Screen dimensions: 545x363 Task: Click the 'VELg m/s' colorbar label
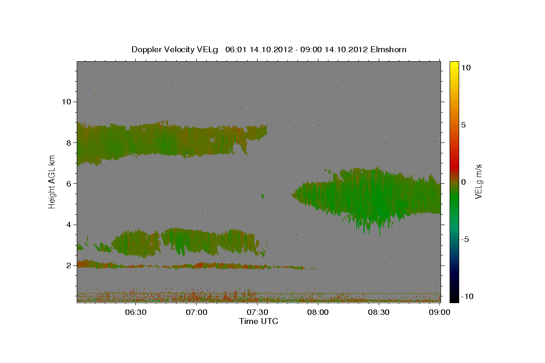pos(478,181)
